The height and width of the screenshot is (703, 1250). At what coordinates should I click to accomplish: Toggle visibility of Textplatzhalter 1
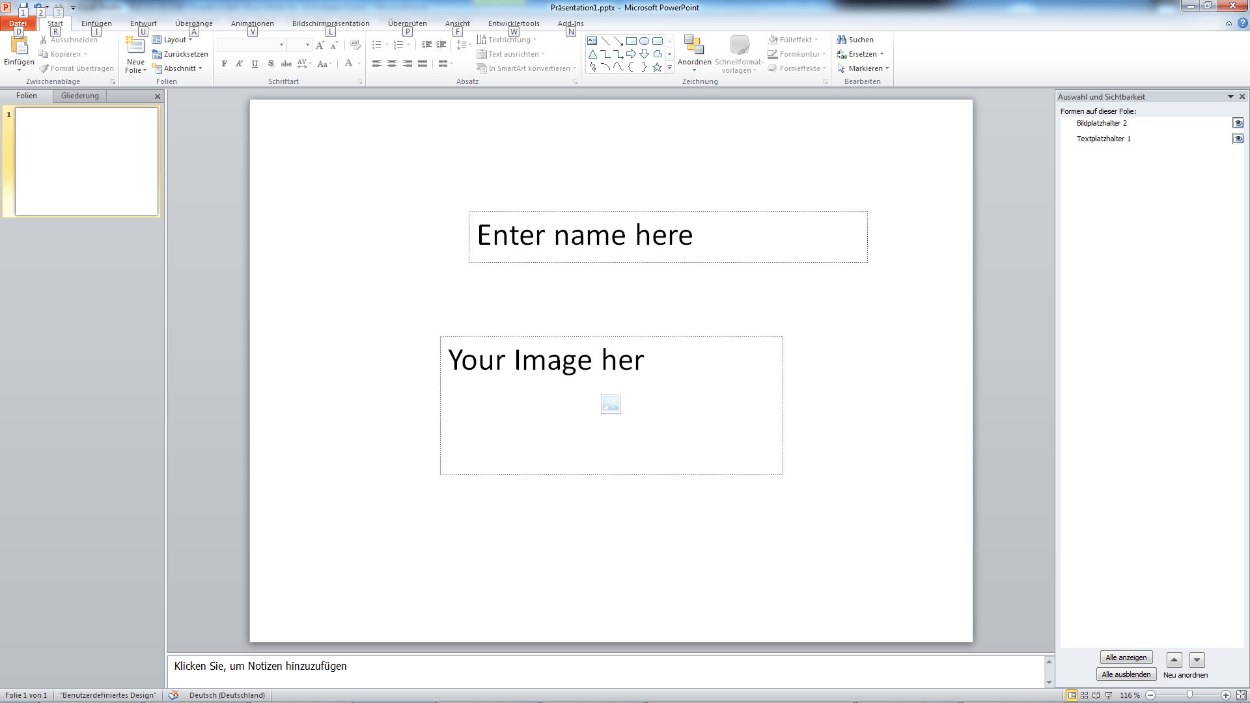[x=1238, y=139]
